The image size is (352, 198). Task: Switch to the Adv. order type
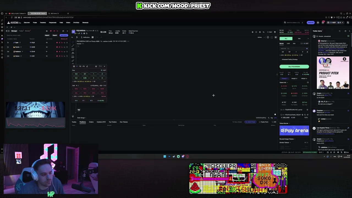(294, 43)
